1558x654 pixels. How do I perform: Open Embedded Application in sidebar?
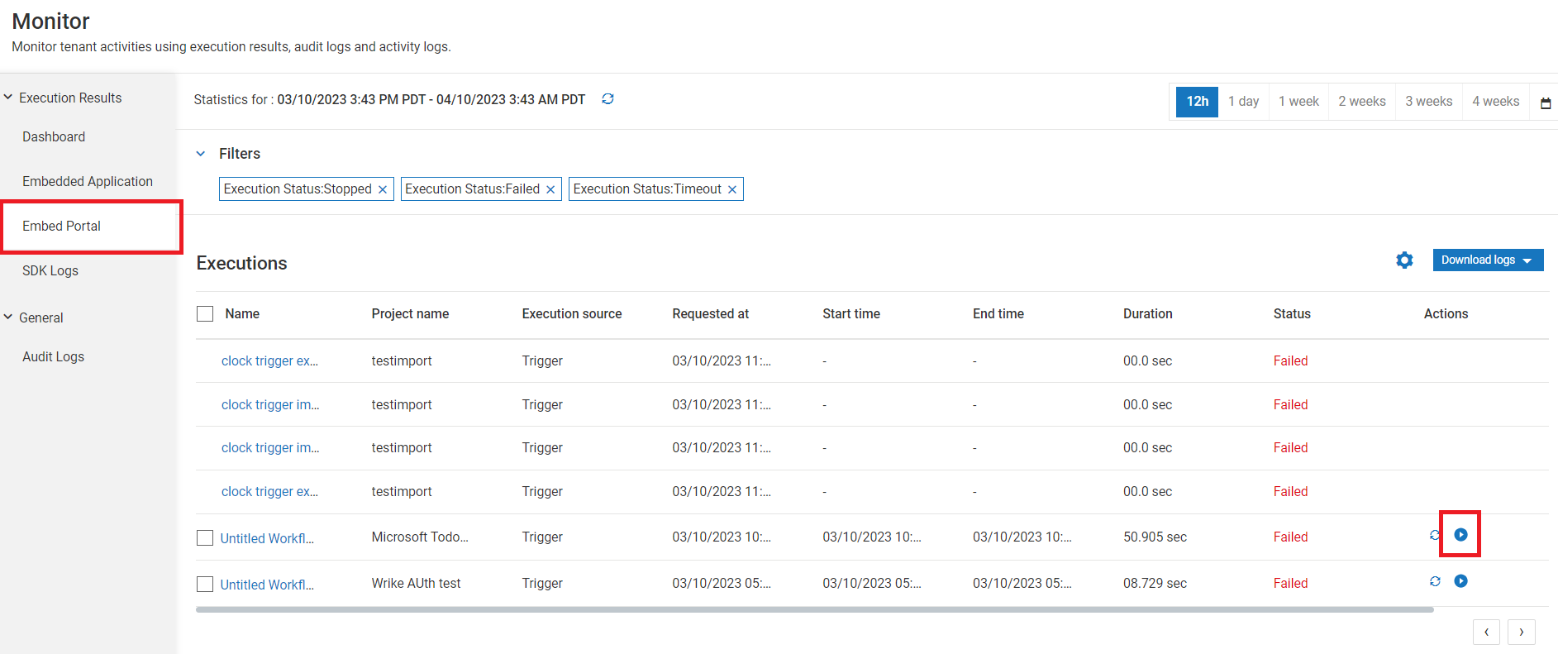tap(88, 182)
